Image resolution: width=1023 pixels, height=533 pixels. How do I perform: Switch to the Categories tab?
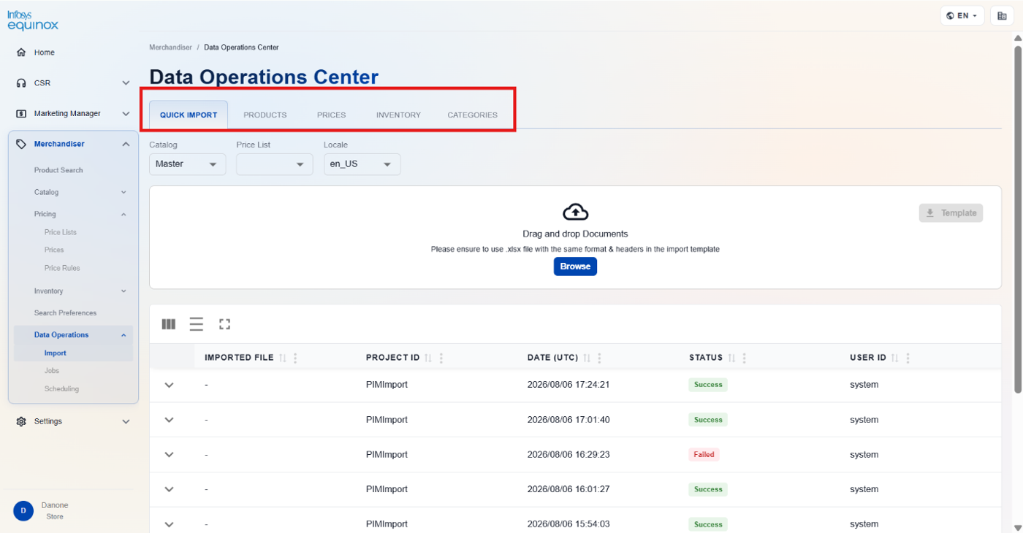click(473, 115)
